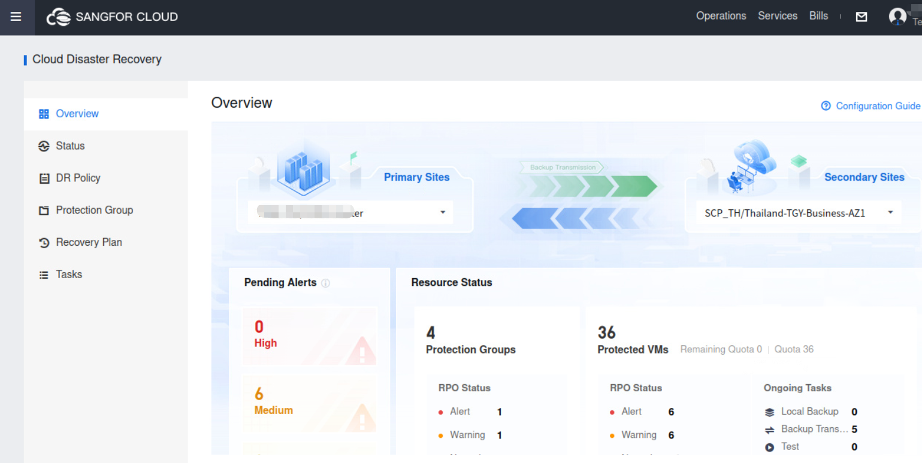
Task: Click the 36 Protected VMs count
Action: [607, 333]
